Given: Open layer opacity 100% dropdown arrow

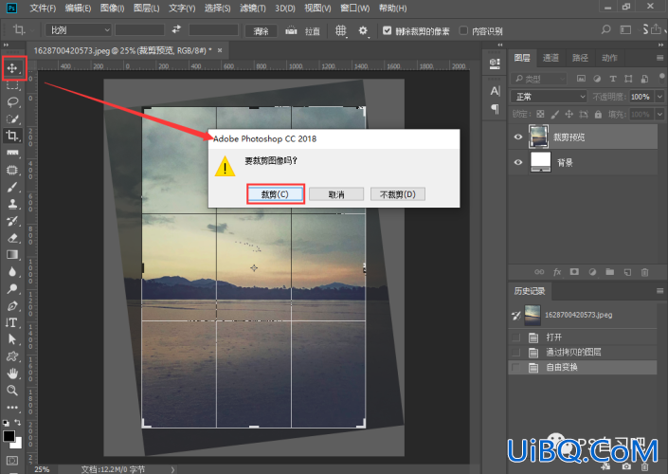Looking at the screenshot, I should (659, 97).
